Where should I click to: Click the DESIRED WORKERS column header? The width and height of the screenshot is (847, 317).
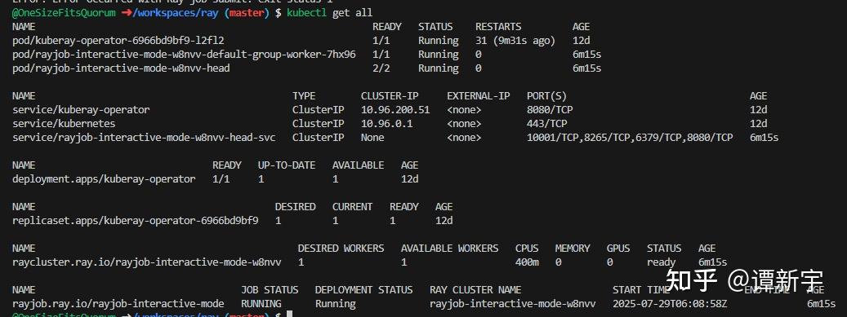pyautogui.click(x=341, y=249)
